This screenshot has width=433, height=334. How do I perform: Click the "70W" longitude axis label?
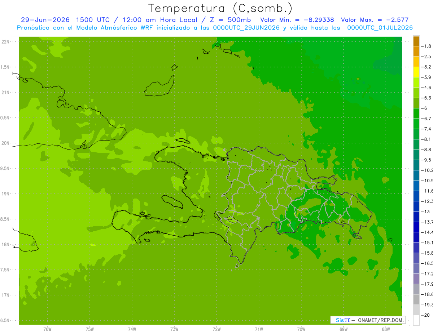pyautogui.click(x=301, y=329)
